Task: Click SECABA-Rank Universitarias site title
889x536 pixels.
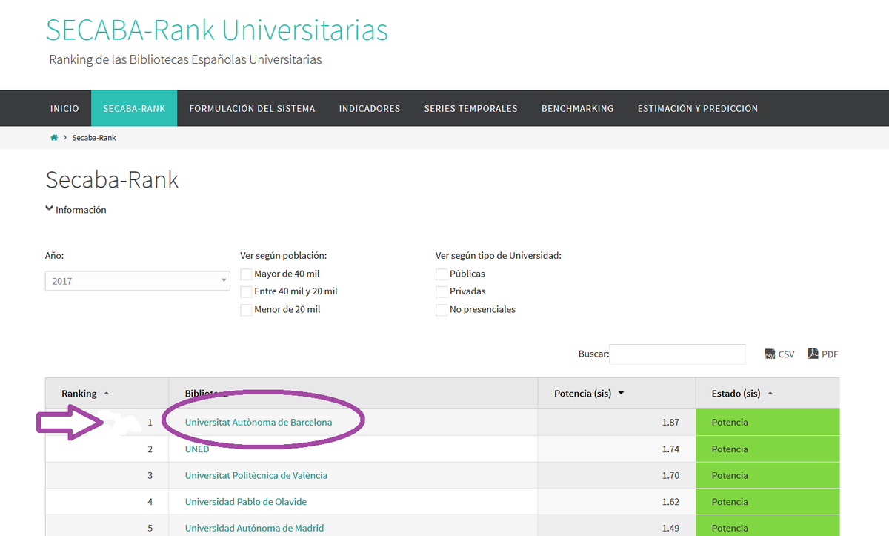Action: pyautogui.click(x=217, y=30)
